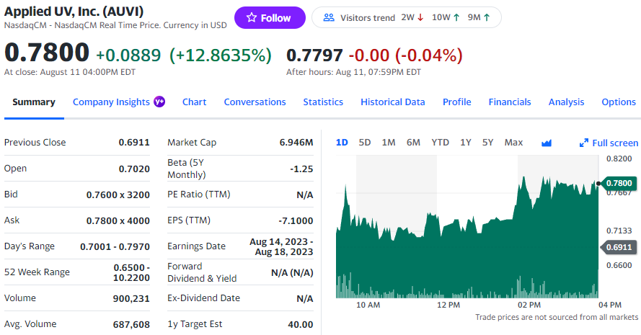
Task: Click the Open value 0.7020
Action: (x=134, y=169)
